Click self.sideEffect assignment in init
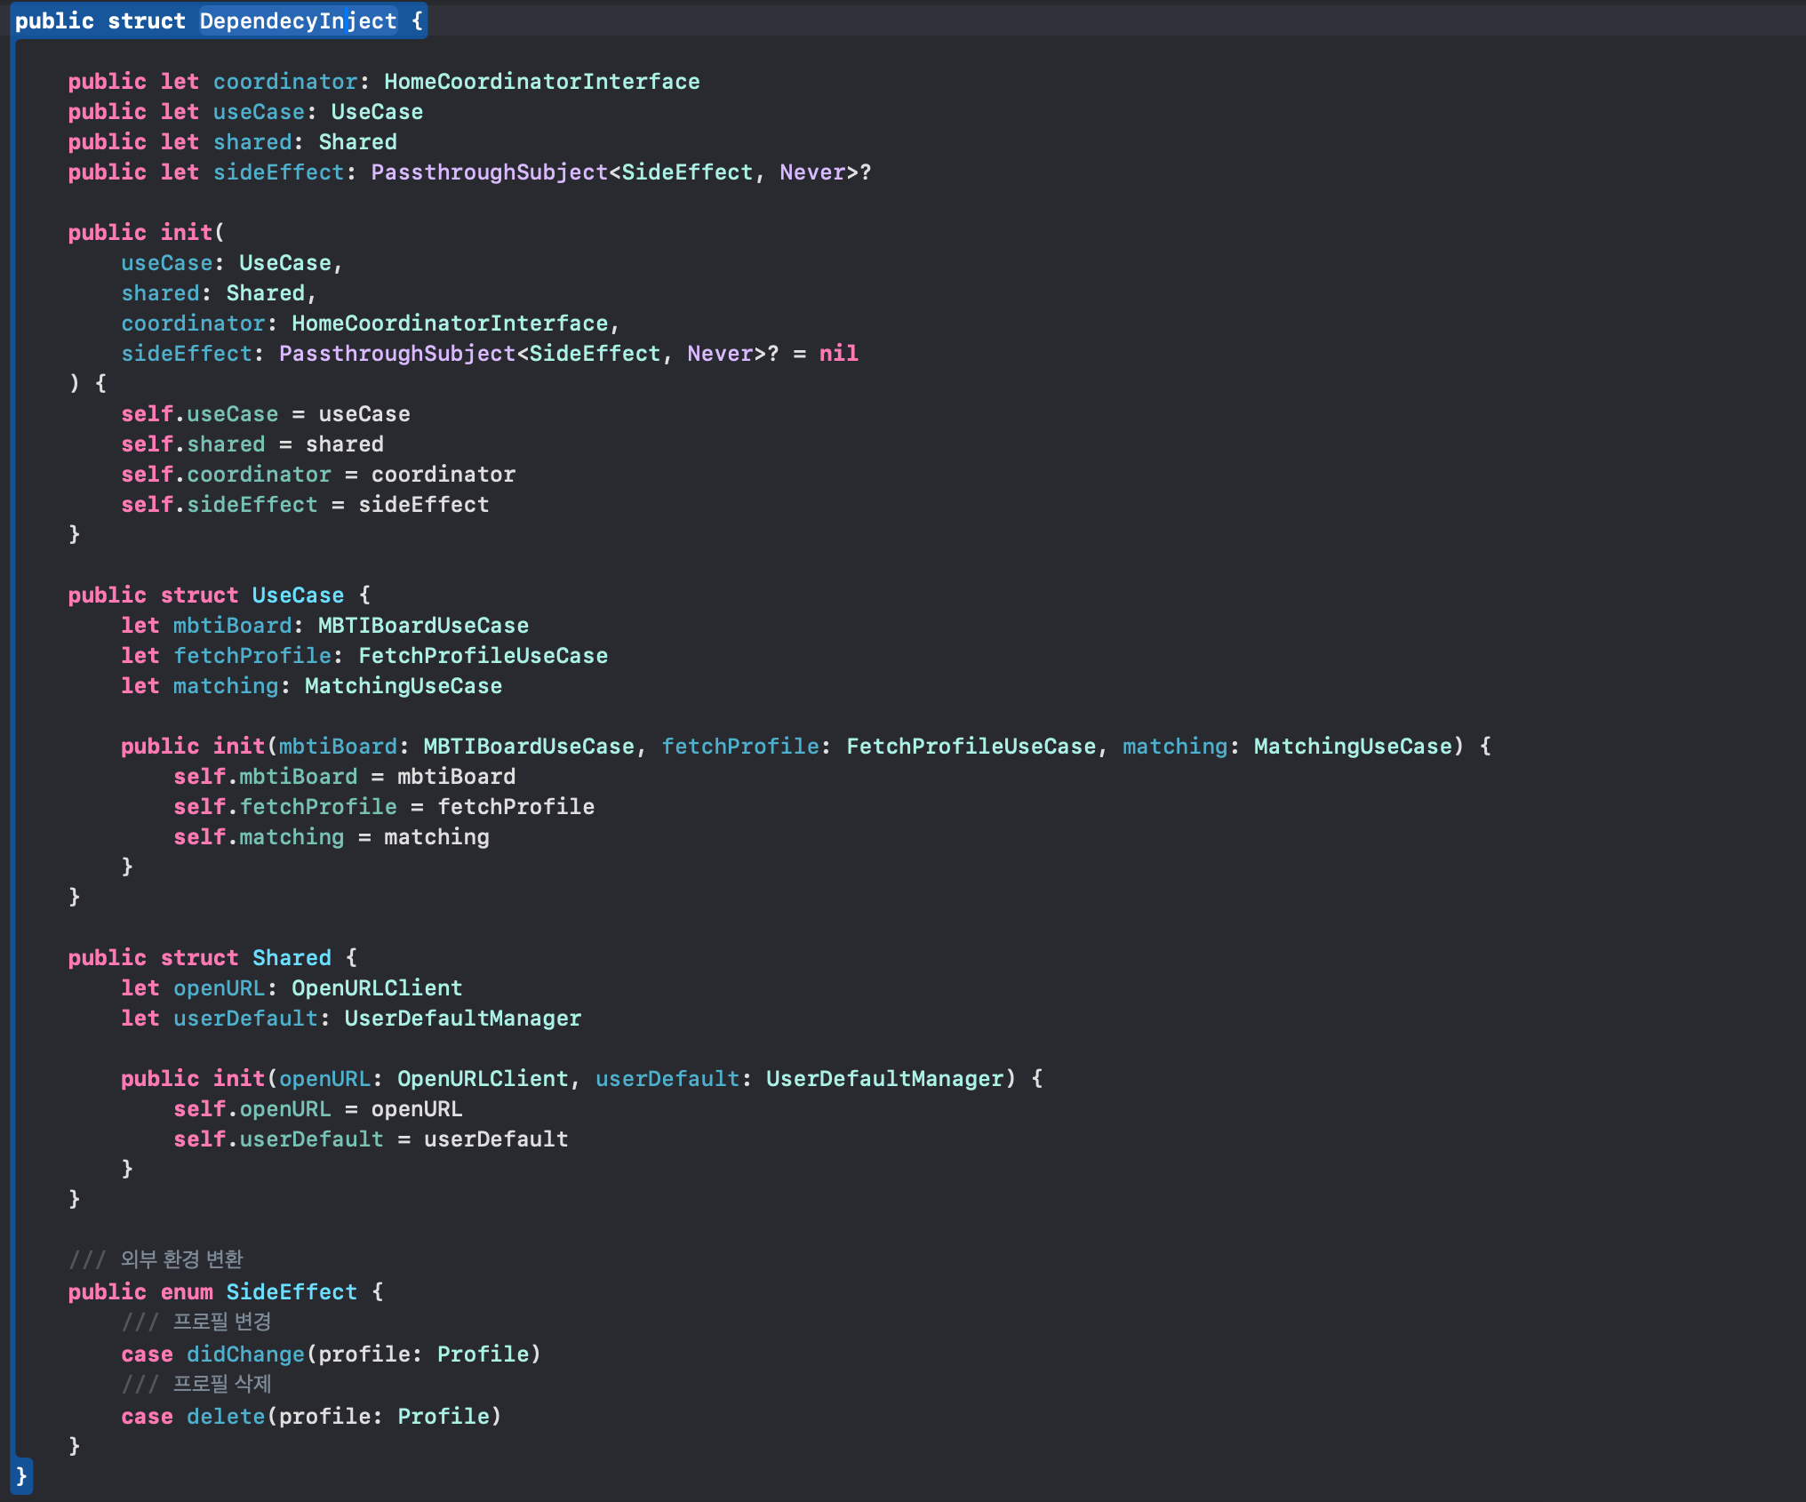 [x=305, y=505]
